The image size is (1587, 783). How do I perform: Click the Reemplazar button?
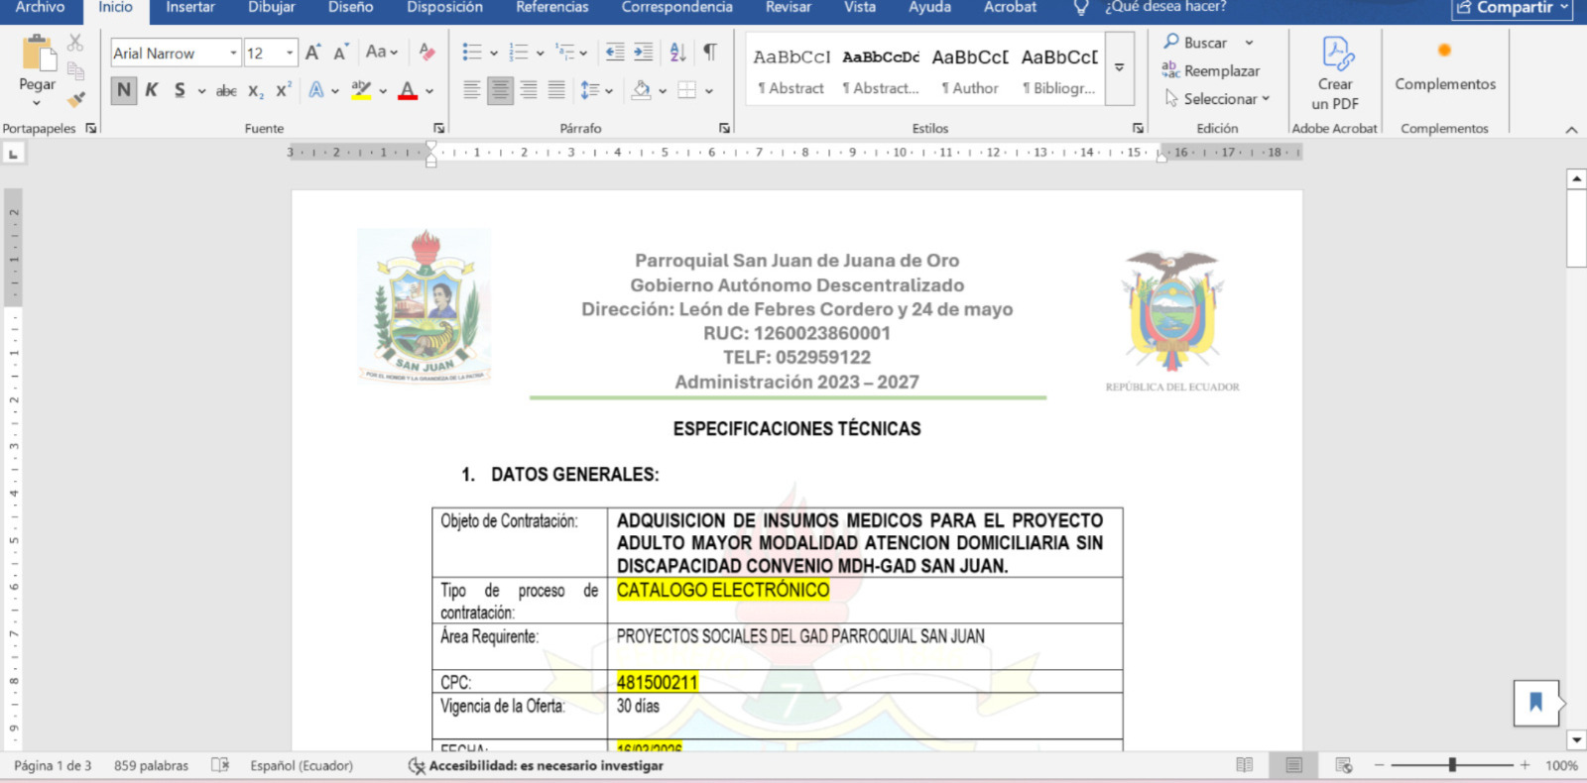pos(1210,71)
